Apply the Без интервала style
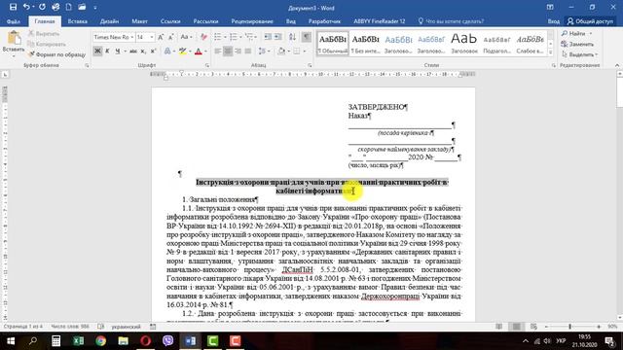The image size is (623, 350). (x=366, y=44)
